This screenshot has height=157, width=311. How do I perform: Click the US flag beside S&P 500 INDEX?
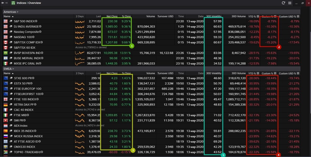pos(5,21)
